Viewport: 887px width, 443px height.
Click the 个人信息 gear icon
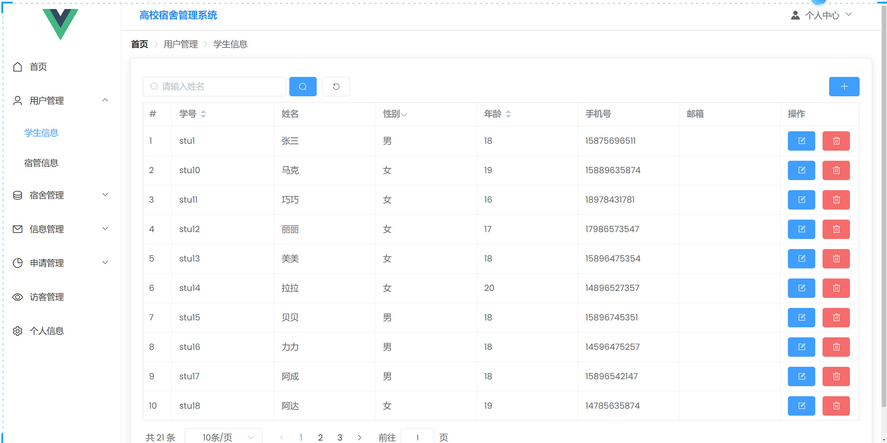tap(18, 331)
